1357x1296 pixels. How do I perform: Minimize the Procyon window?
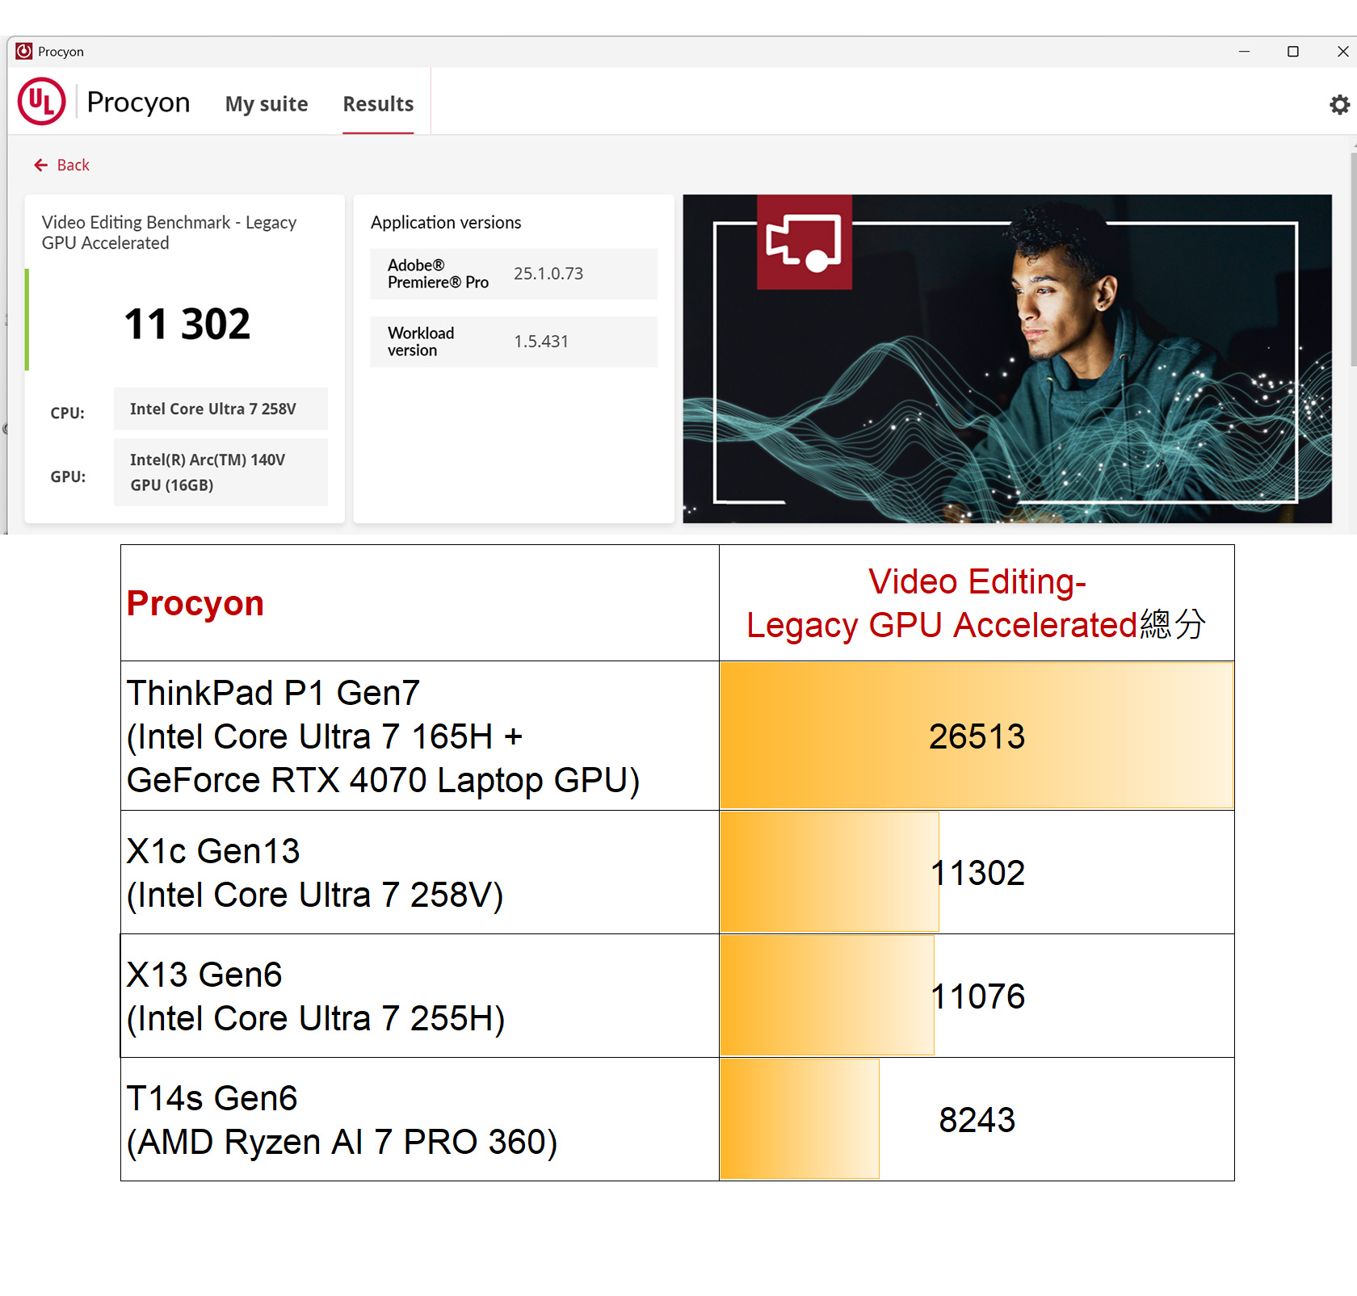click(1244, 52)
